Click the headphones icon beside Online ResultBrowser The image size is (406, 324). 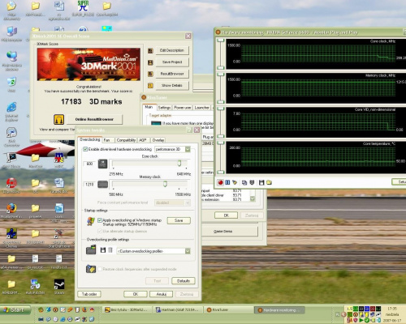pos(58,119)
